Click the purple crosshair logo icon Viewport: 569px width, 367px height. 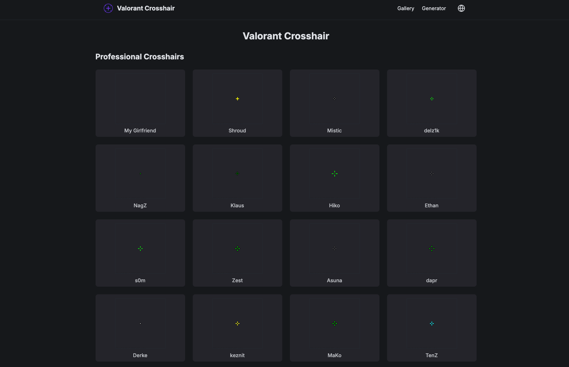[108, 8]
